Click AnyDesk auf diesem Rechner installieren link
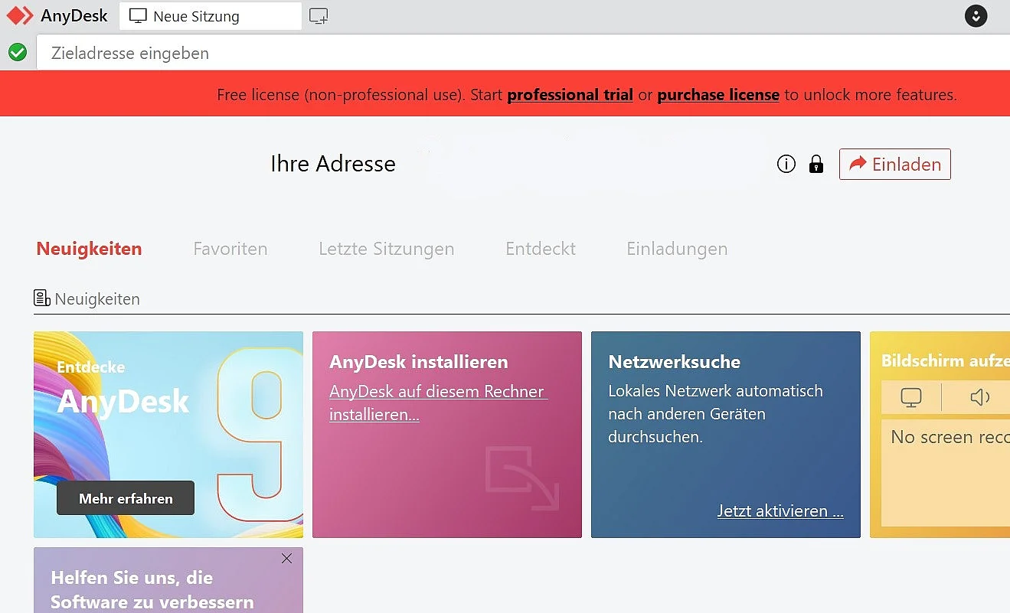 [x=436, y=403]
